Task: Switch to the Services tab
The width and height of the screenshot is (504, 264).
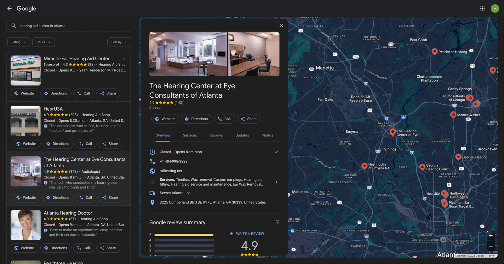Action: (190, 135)
